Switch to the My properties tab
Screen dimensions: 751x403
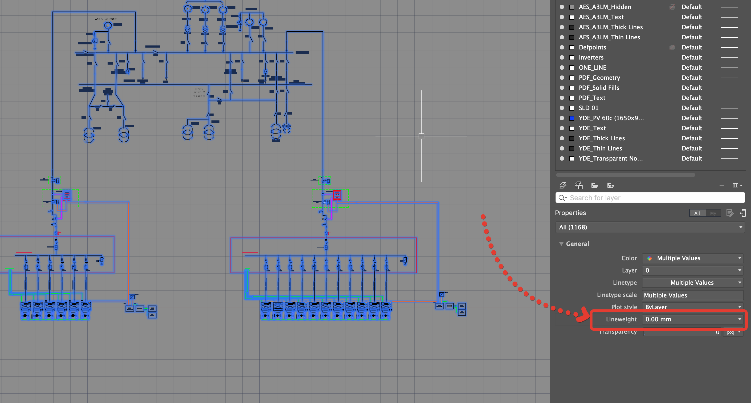713,213
